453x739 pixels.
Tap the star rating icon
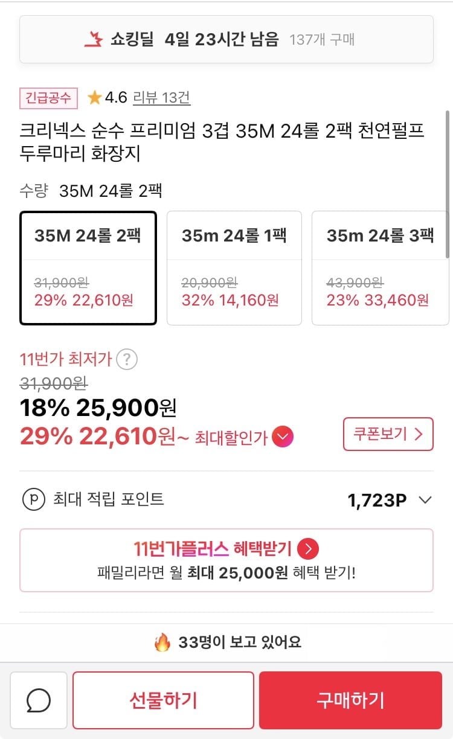point(94,98)
